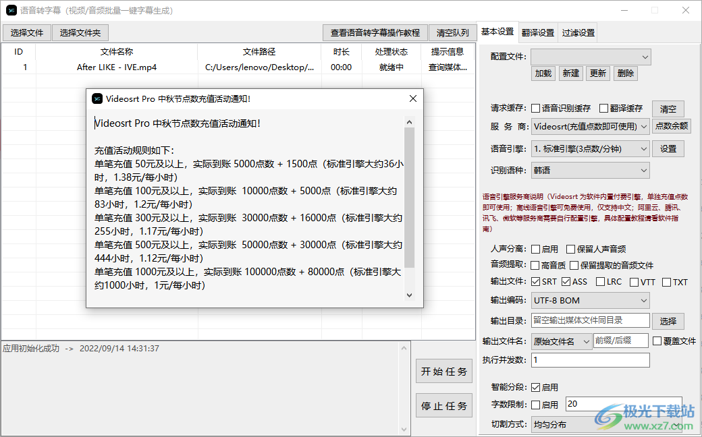The width and height of the screenshot is (702, 437).
Task: Switch to 翻译设置 tab
Action: (538, 32)
